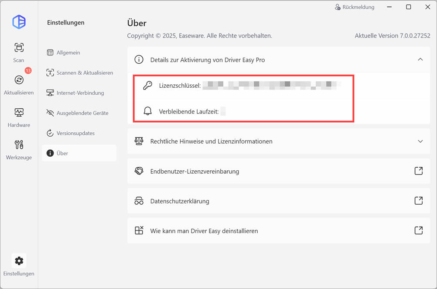Open Endbenutzer-Lizenzvereinbarung link row
437x289 pixels.
coord(279,171)
